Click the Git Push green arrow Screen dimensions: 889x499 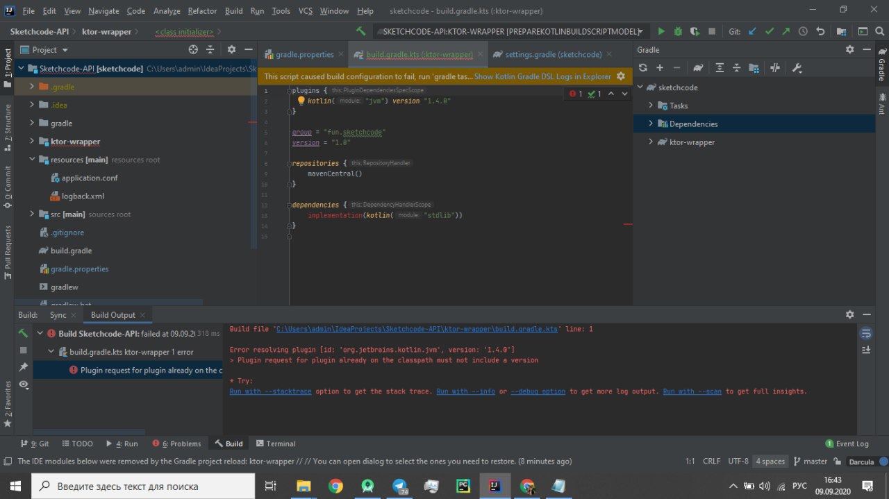pos(786,31)
